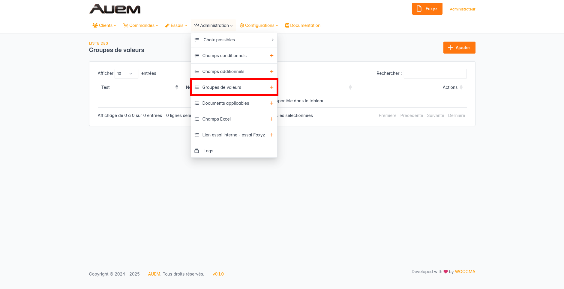Click the plus icon beside Groupes de valeurs
The width and height of the screenshot is (564, 289).
pos(271,87)
